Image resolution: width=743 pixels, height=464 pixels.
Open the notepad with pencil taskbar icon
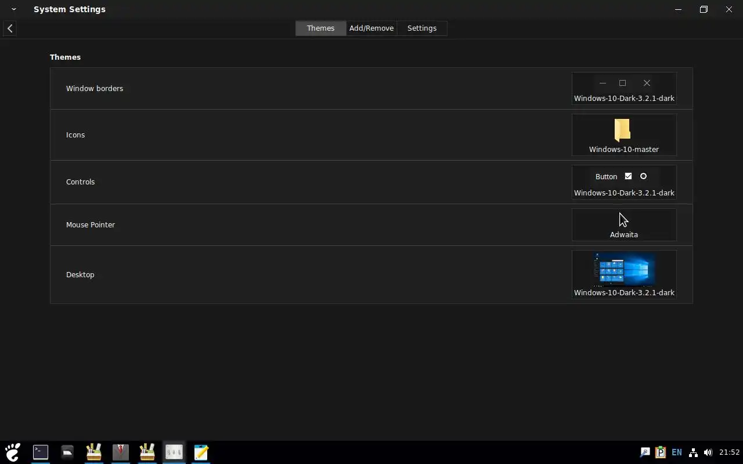(201, 452)
